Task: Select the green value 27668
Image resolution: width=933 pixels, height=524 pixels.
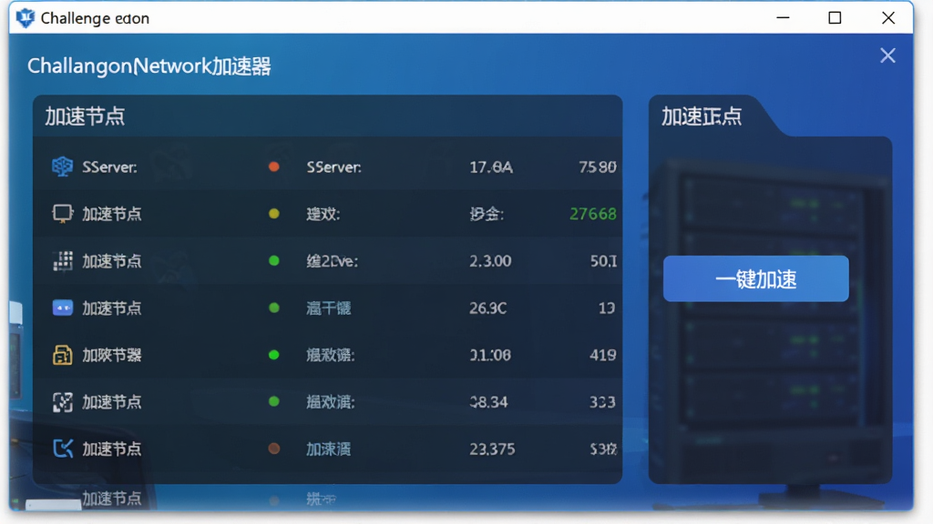Action: pos(592,214)
